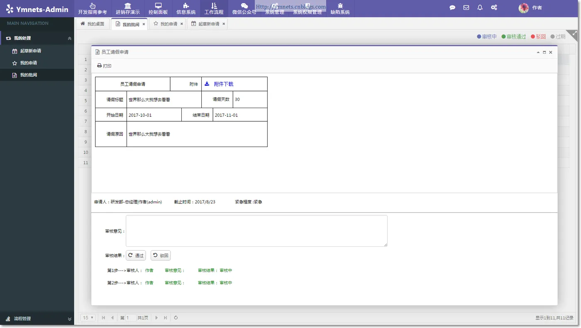Open 起草新申请 in the sidebar
Image resolution: width=581 pixels, height=328 pixels.
pos(37,51)
